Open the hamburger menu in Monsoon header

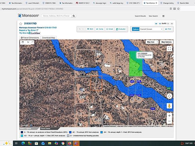(164, 16)
